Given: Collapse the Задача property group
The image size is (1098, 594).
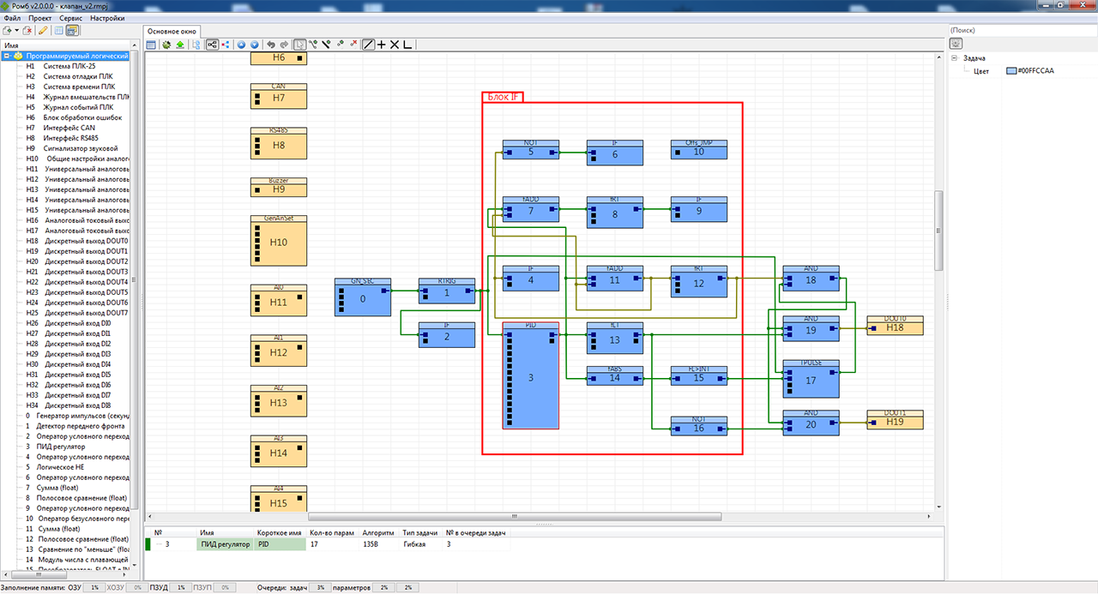Looking at the screenshot, I should [954, 58].
